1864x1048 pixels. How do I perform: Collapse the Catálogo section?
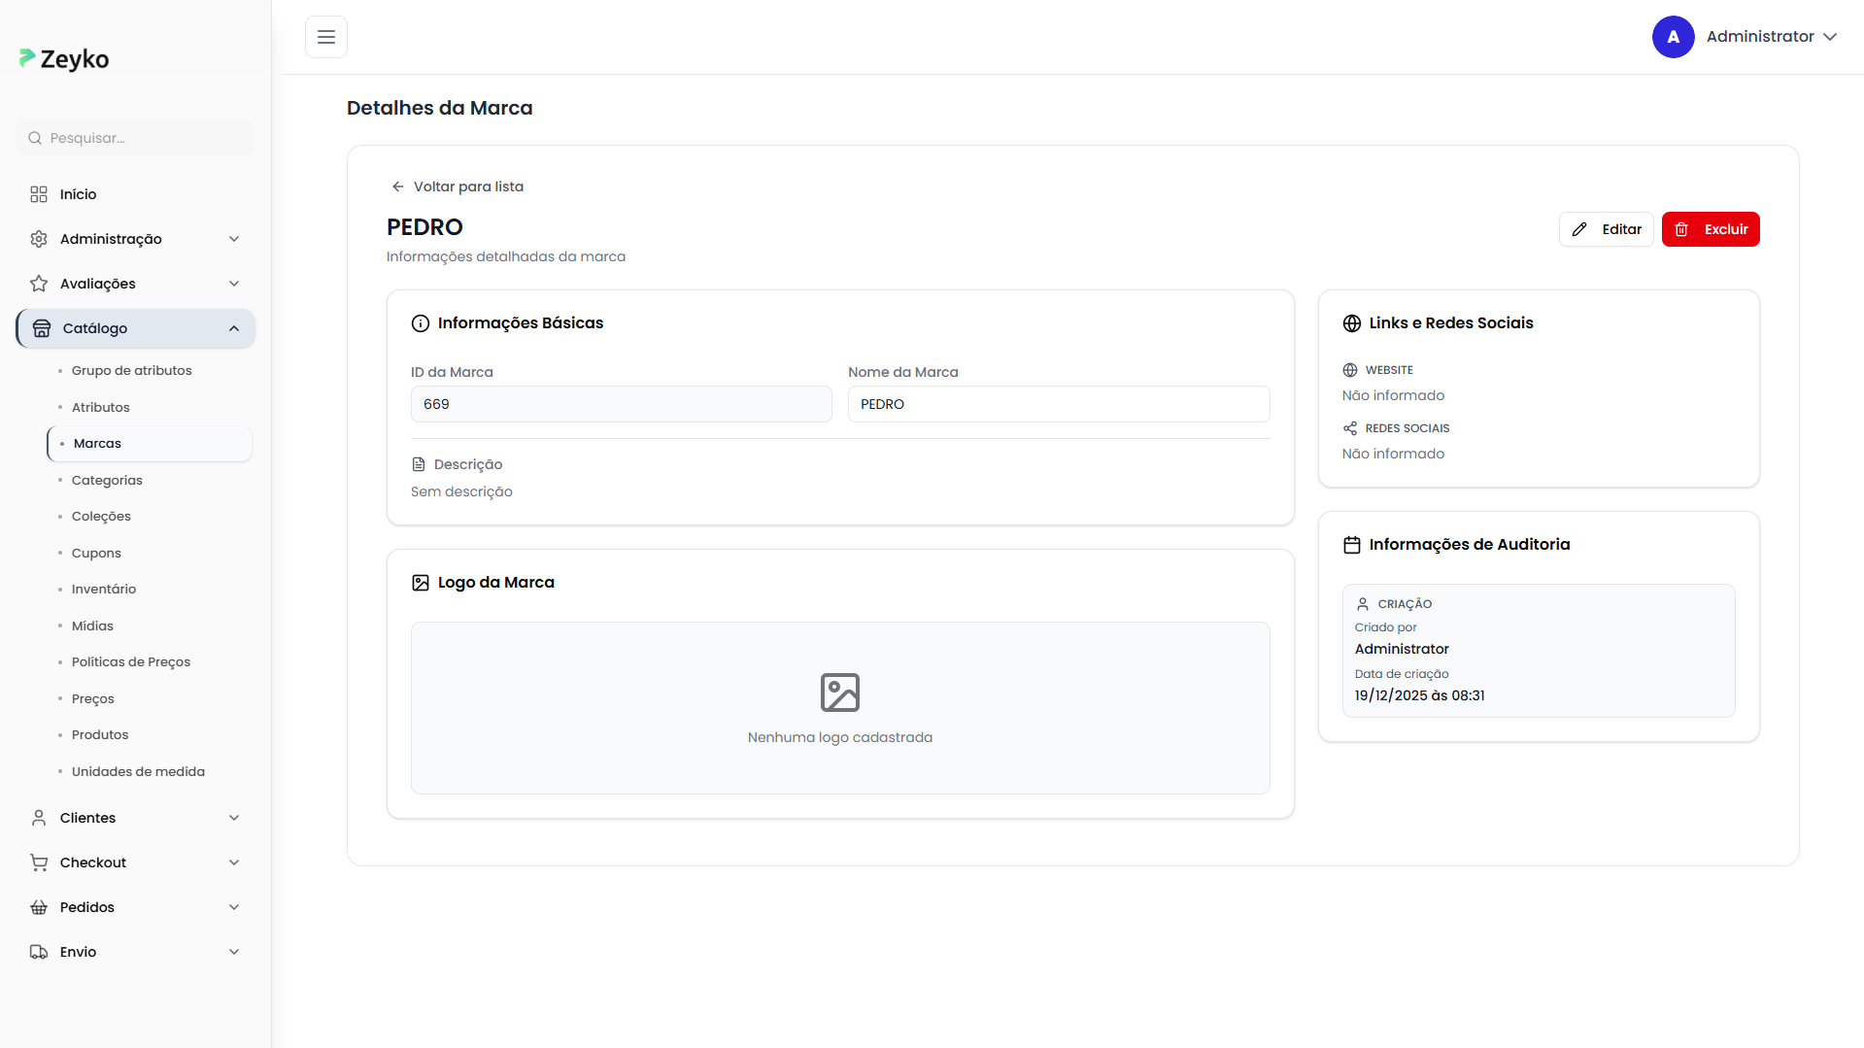tap(233, 328)
